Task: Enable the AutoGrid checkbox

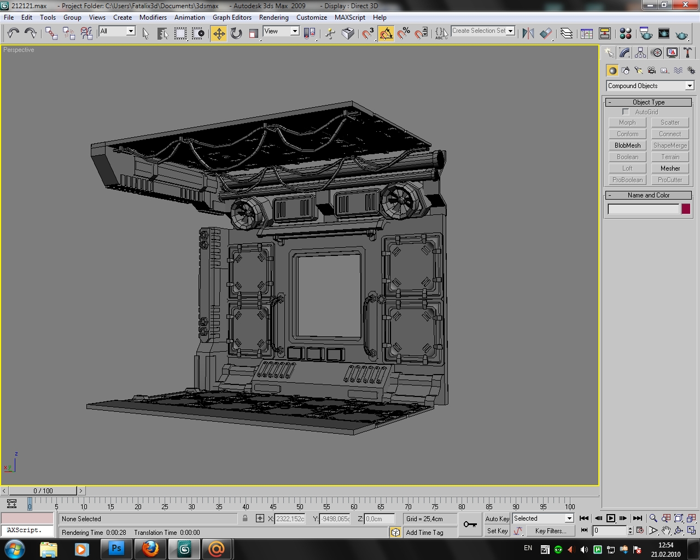Action: click(x=626, y=112)
